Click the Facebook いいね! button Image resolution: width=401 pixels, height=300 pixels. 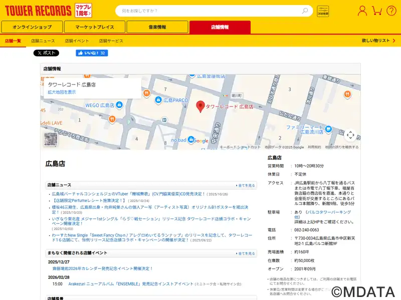click(x=92, y=53)
